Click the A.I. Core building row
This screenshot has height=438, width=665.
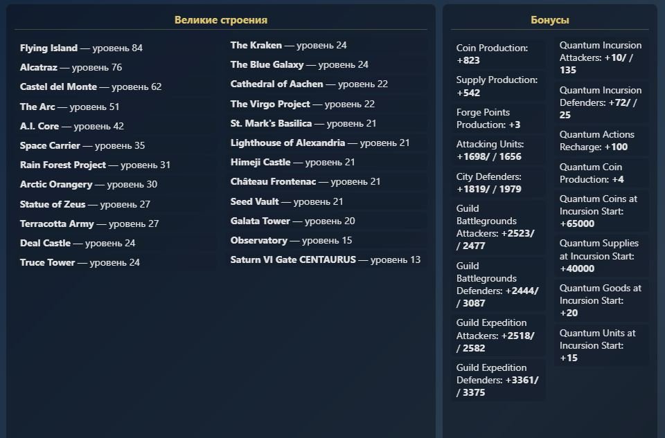click(x=72, y=127)
